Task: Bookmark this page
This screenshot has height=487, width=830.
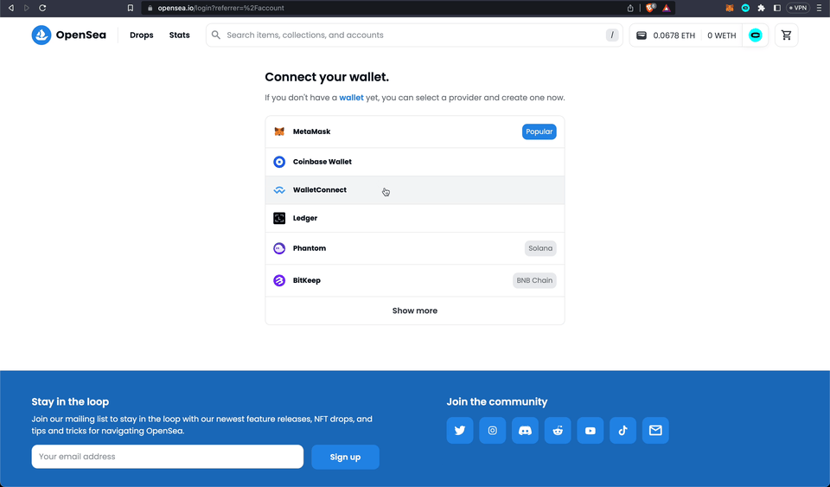Action: (x=131, y=8)
